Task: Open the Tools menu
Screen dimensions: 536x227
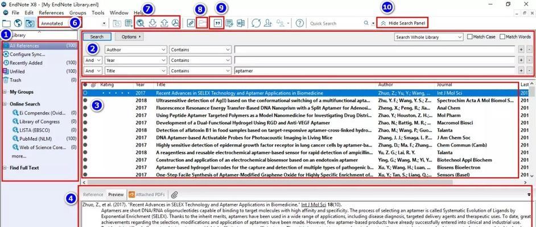Action: (98, 12)
